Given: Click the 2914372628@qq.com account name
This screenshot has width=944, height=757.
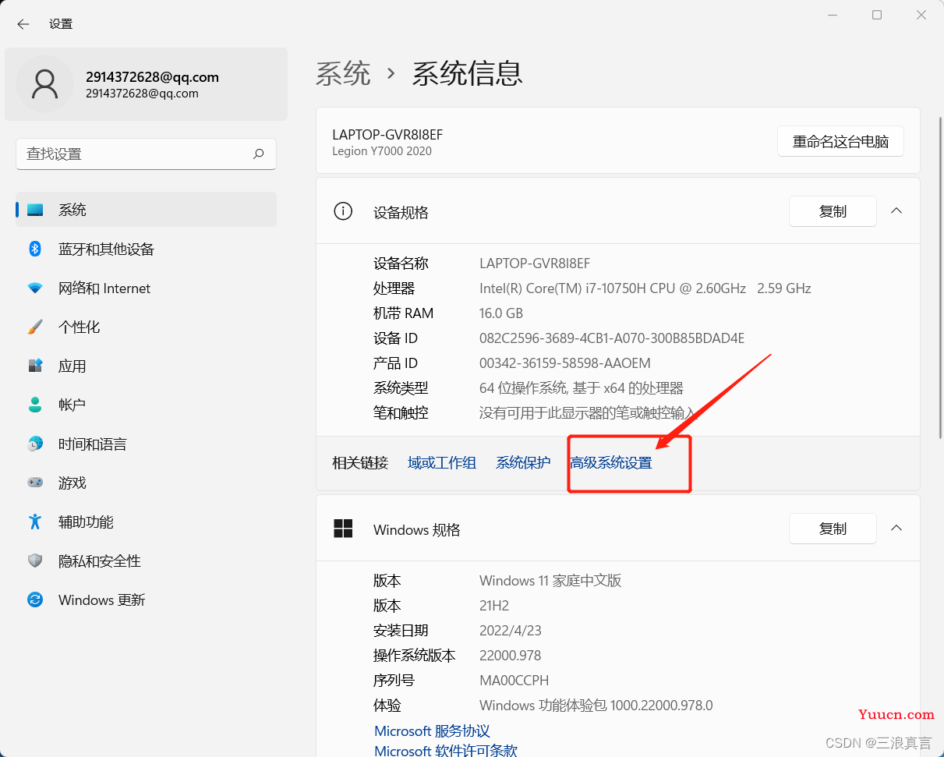Looking at the screenshot, I should pos(152,77).
